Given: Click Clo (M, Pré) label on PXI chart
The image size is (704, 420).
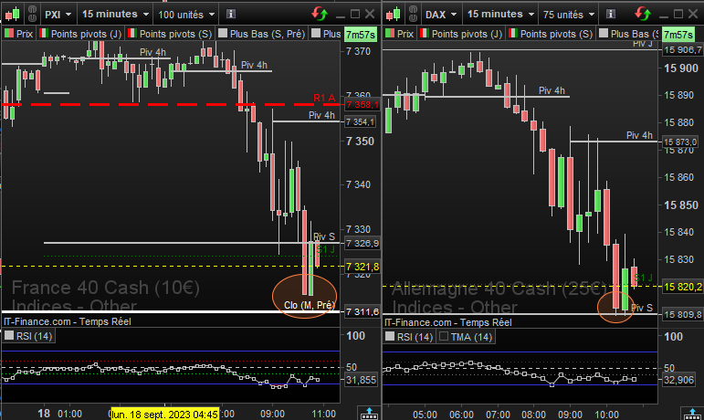Looking at the screenshot, I should tap(310, 305).
